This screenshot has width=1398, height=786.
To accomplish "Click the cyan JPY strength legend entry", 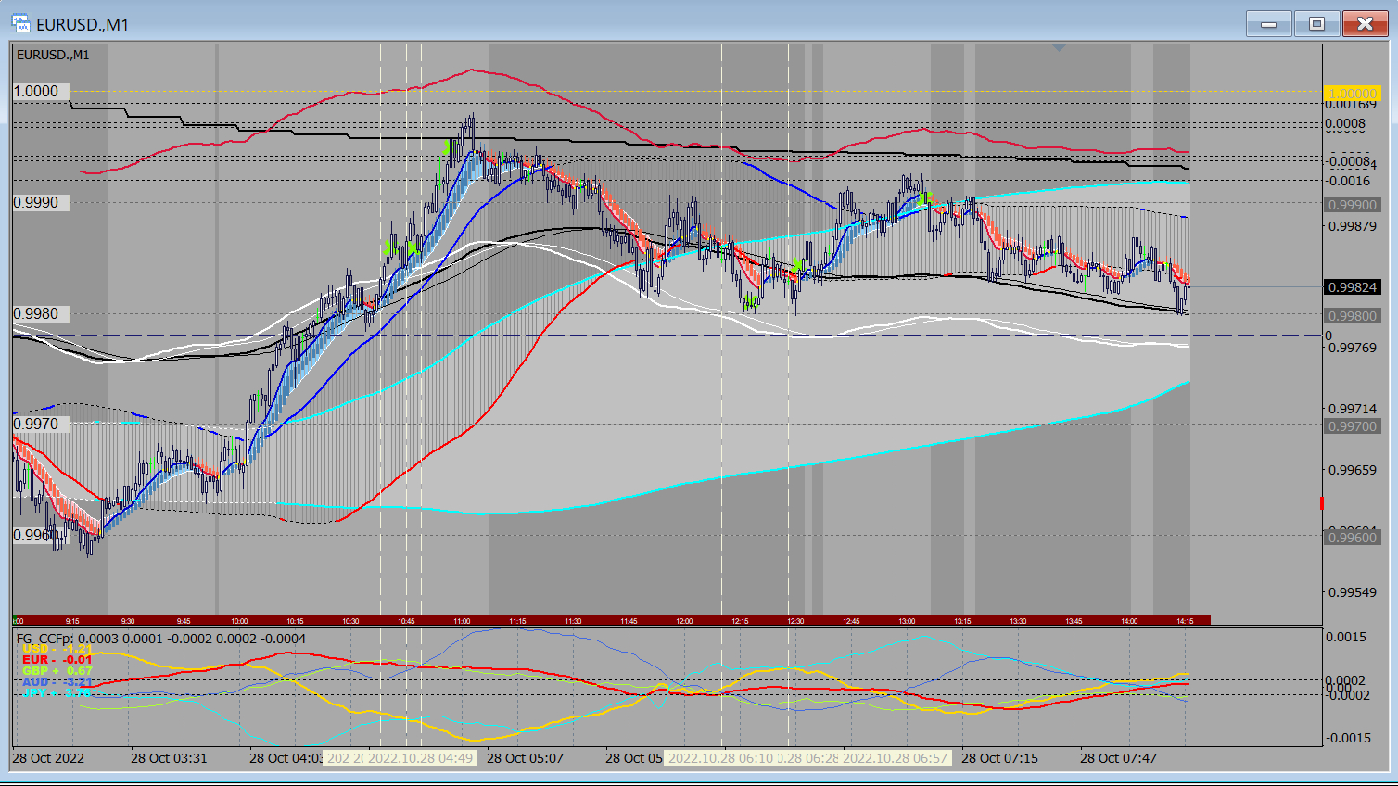I will point(57,692).
